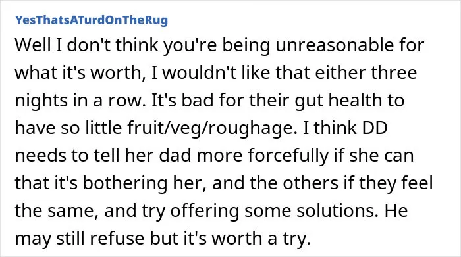Click the word 'others' in the comment
Screen dimensions: 461x257
[x=310, y=183]
